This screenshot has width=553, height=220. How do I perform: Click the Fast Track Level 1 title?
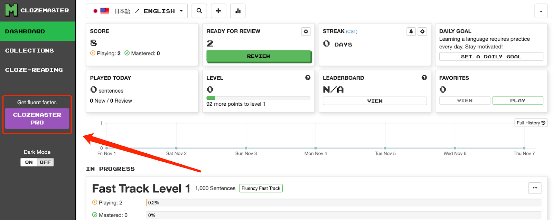pos(141,189)
